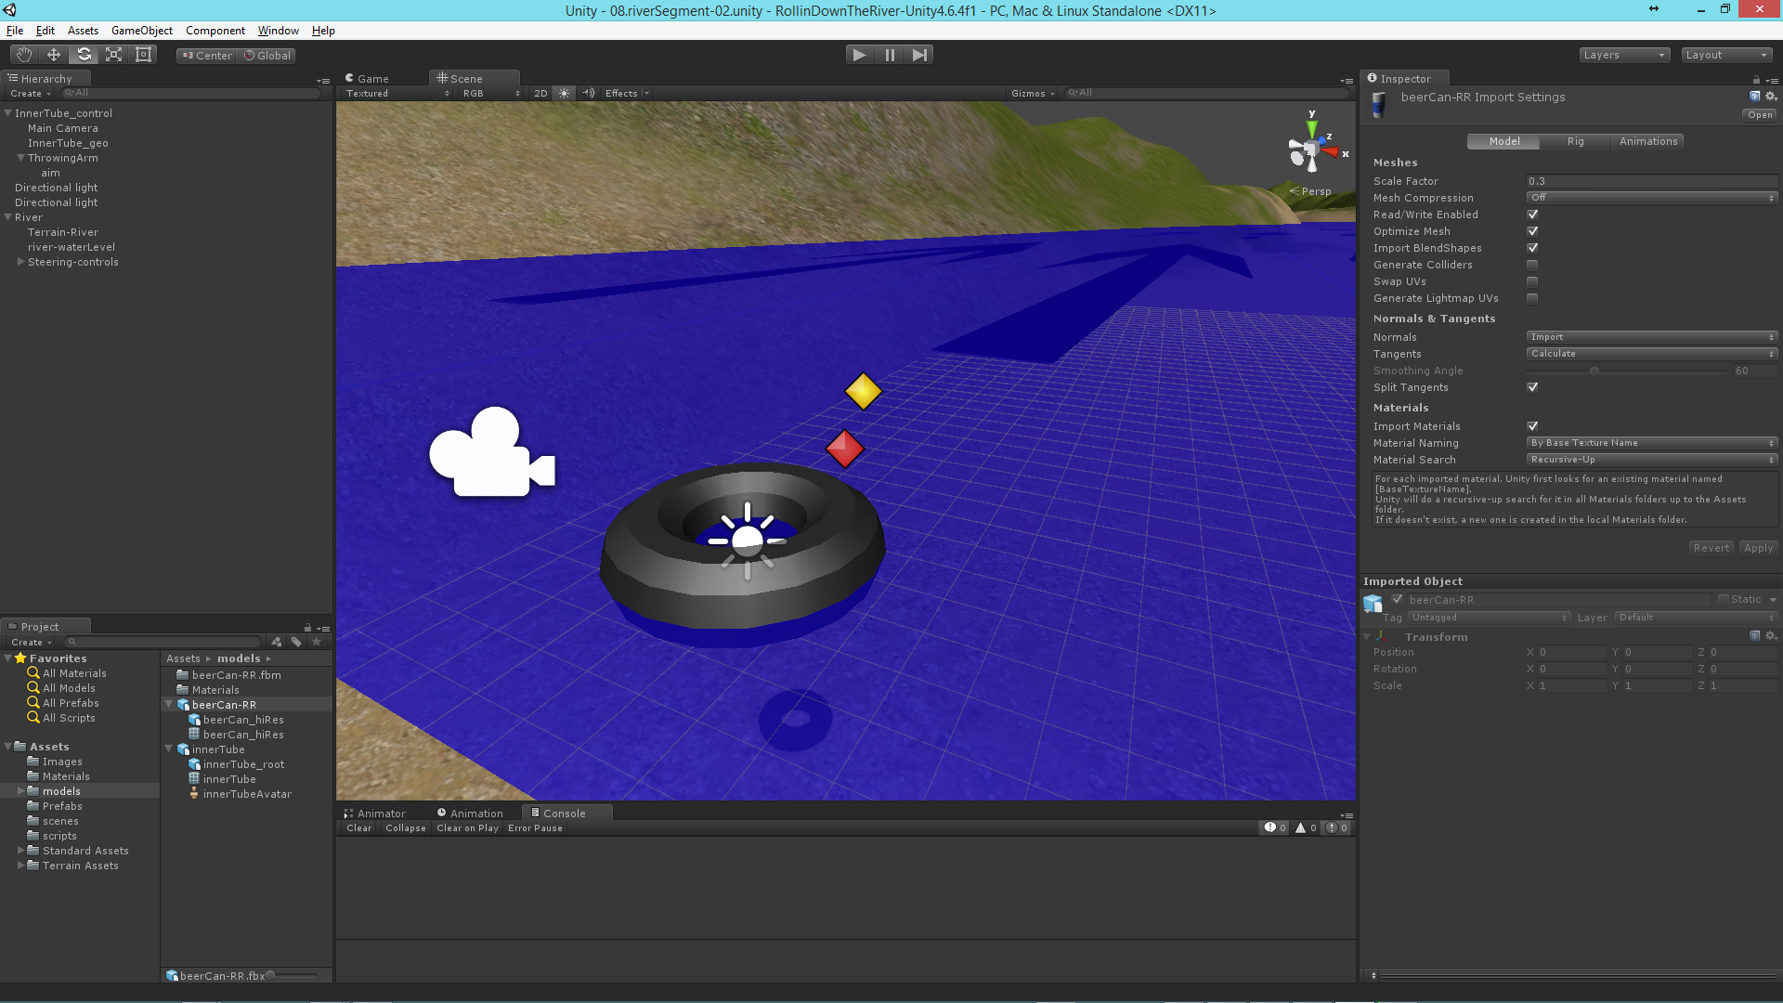This screenshot has width=1783, height=1003.
Task: Open the Layers dropdown
Action: click(x=1623, y=55)
